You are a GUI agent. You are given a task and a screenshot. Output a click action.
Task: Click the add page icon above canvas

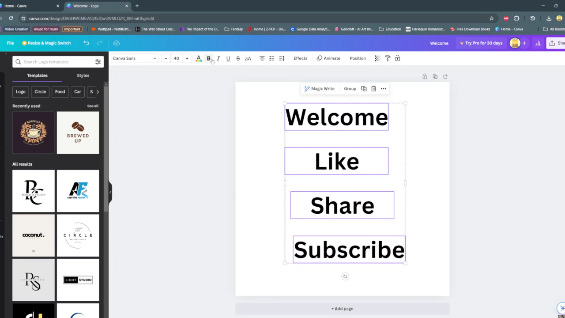445,76
